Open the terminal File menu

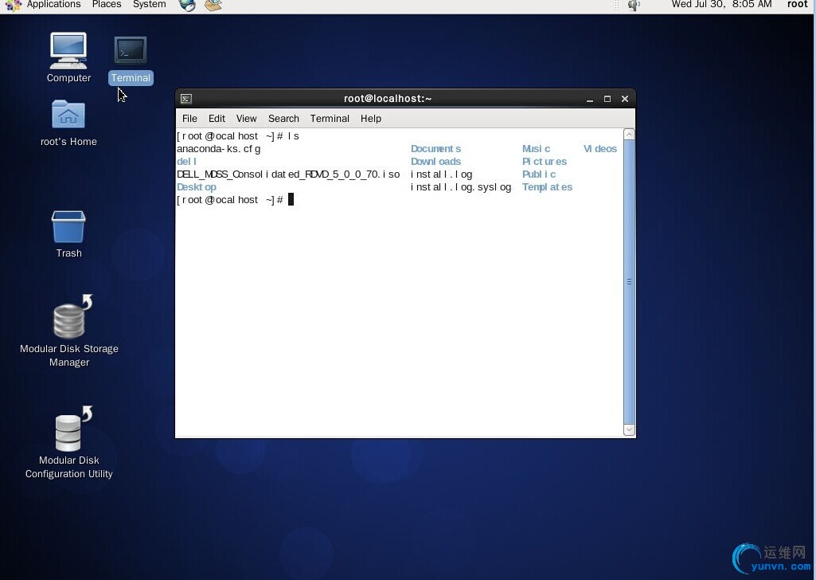click(189, 119)
